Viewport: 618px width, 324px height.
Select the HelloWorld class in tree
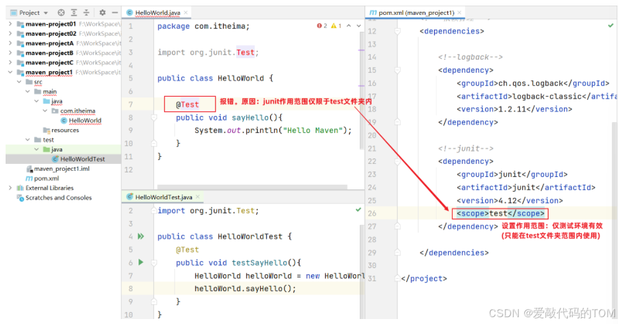(81, 120)
